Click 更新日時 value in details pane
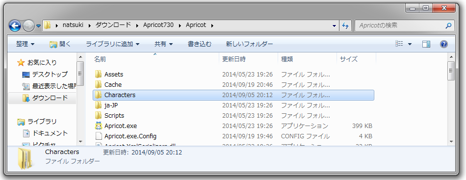 [x=156, y=153]
